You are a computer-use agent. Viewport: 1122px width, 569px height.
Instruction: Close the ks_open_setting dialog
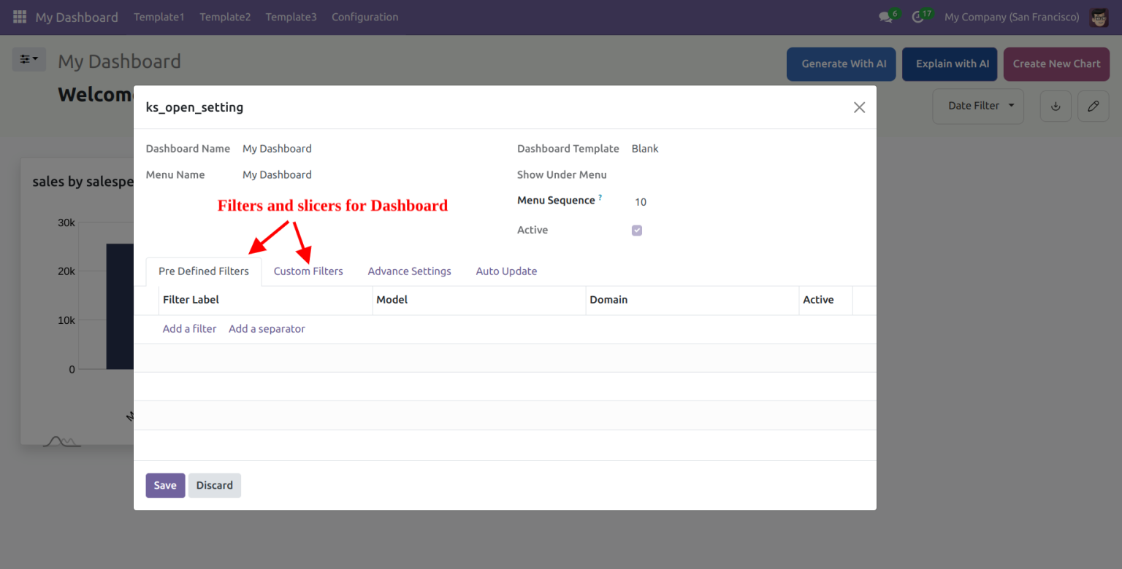[859, 107]
